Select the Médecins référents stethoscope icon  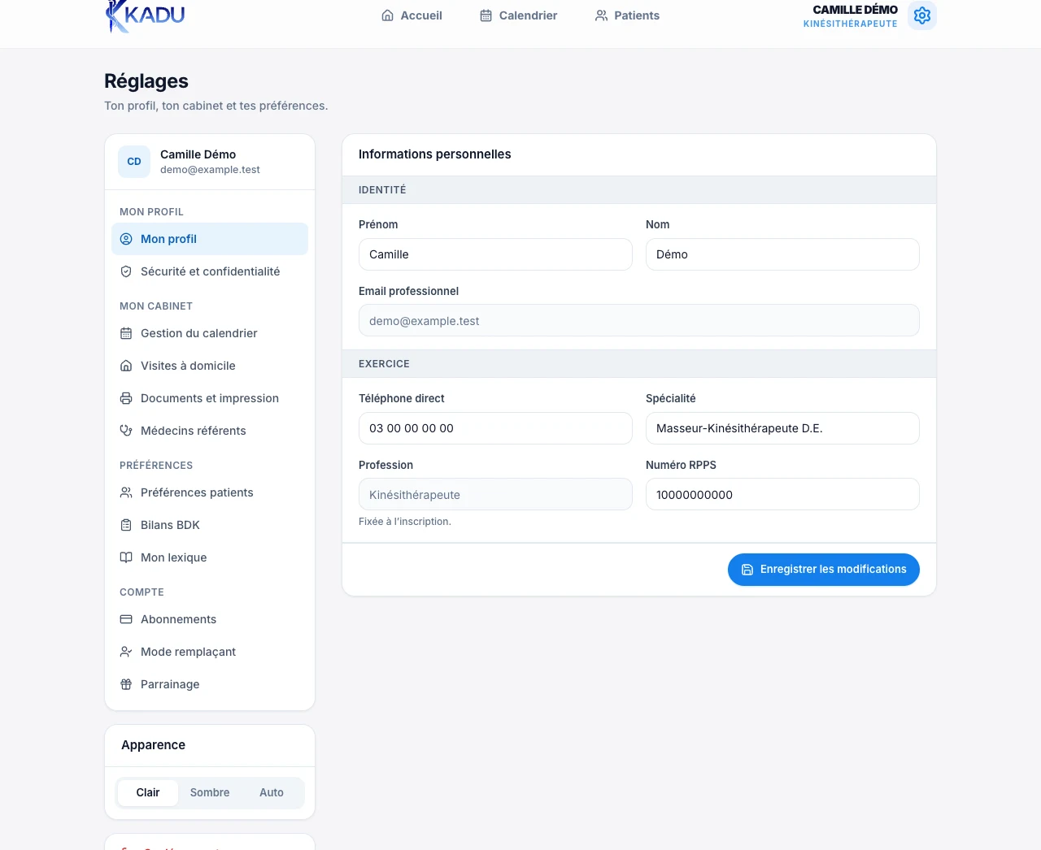coord(126,431)
